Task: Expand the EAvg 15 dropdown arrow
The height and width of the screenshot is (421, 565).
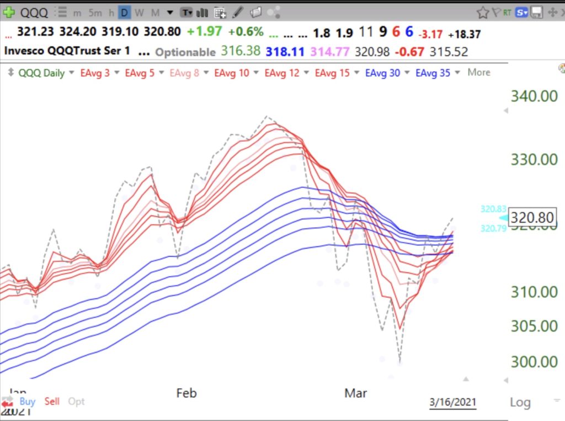Action: click(357, 72)
